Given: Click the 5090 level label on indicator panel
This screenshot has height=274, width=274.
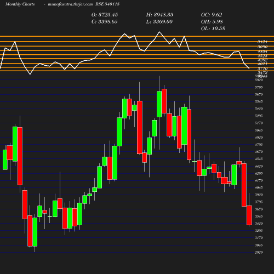Looking at the screenshot, I should (x=262, y=47).
